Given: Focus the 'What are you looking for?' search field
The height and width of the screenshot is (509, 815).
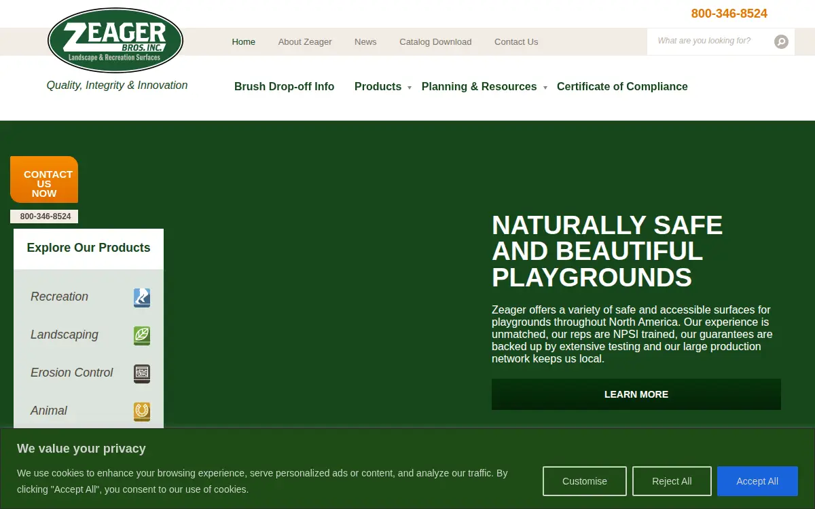Looking at the screenshot, I should pos(710,41).
